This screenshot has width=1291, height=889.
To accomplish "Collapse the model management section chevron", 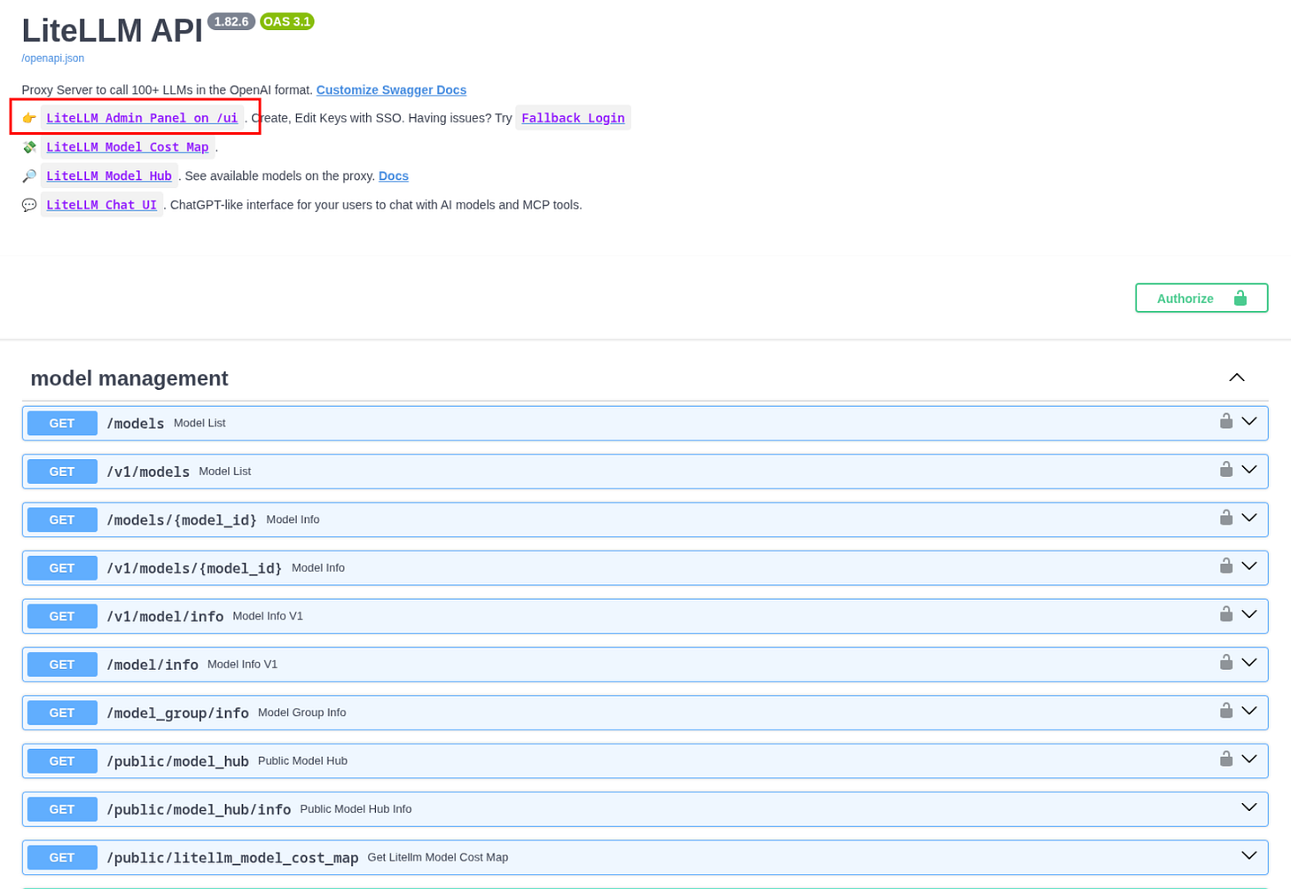I will point(1237,378).
